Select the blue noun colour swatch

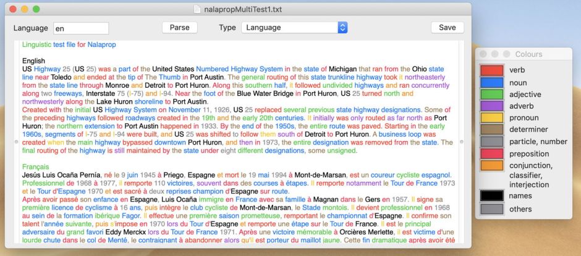pos(492,82)
